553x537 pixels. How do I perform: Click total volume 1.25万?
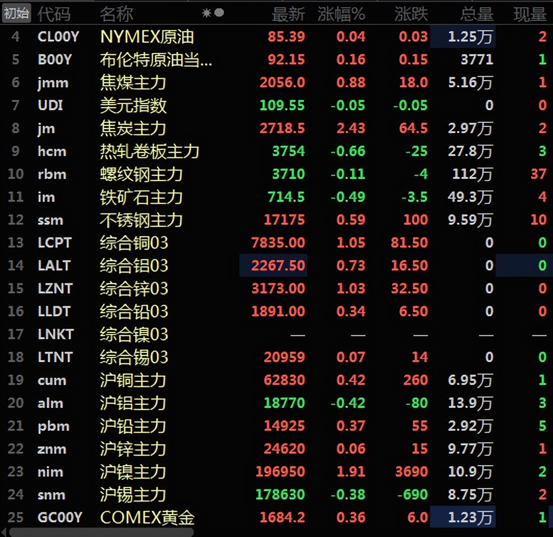coord(470,36)
